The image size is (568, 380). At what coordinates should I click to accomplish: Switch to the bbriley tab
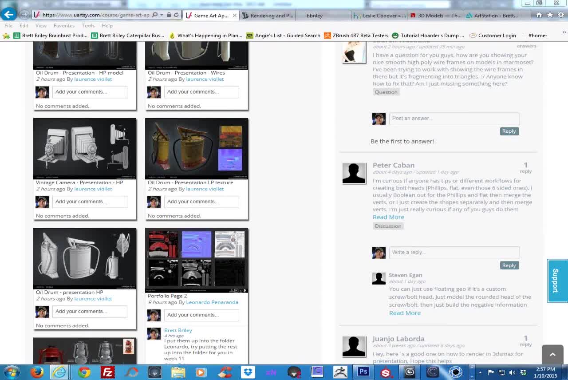(x=315, y=16)
